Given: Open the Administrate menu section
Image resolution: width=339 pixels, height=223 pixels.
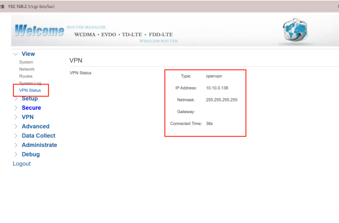Looking at the screenshot, I should 39,145.
